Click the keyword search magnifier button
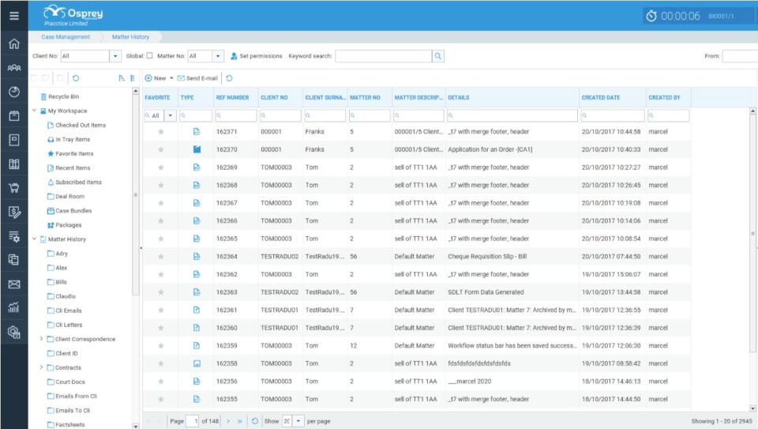 coord(438,56)
